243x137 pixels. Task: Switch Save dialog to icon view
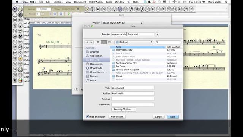(98, 42)
